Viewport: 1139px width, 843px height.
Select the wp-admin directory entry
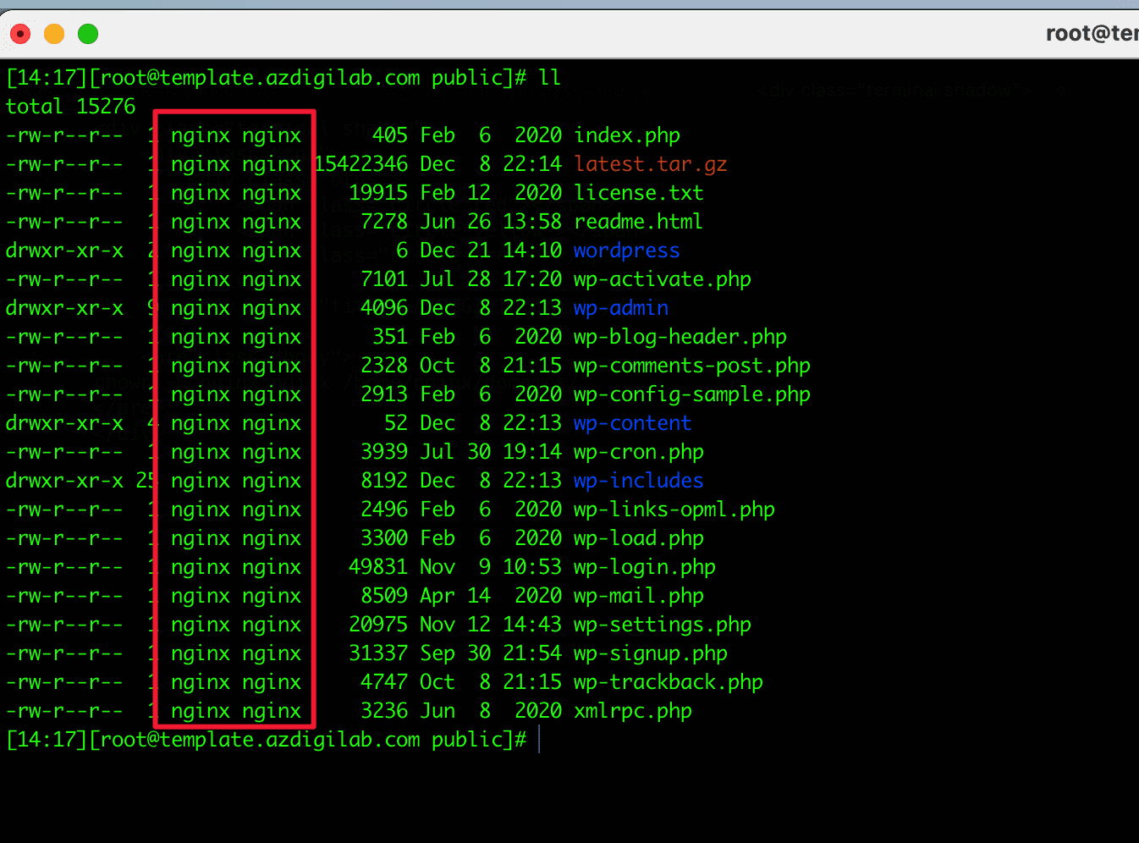pos(620,308)
